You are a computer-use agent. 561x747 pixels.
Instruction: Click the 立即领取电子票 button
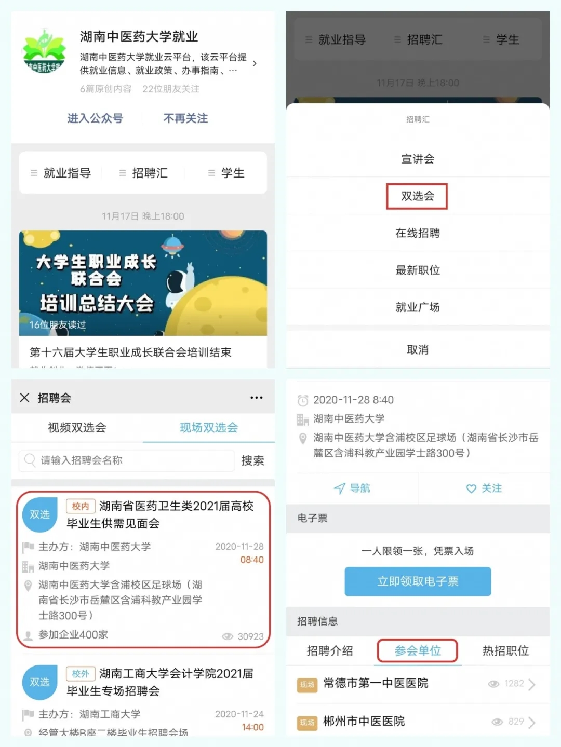click(x=418, y=581)
